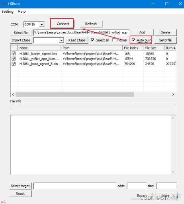Toggle the Auto burn checkbox
Screen dimensions: 184x204
click(133, 40)
